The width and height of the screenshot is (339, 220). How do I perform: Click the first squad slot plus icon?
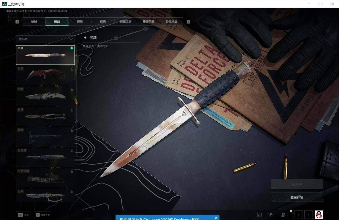pyautogui.click(x=298, y=215)
